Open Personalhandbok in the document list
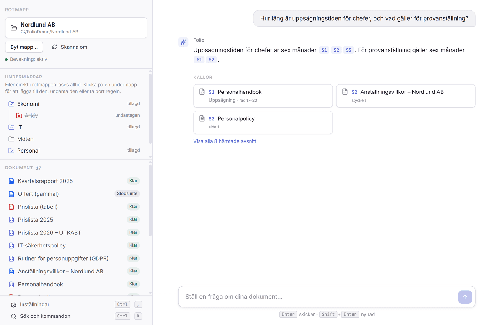Viewport: 501px width, 325px height. 74,284
